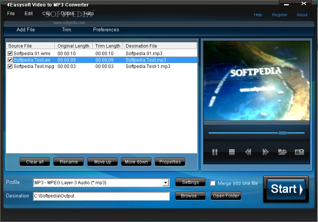The height and width of the screenshot is (222, 318).
Task: Enable Merge into one file
Action: (212, 183)
